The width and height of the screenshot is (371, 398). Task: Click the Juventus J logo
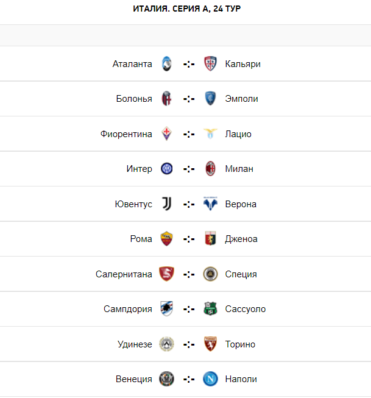166,204
